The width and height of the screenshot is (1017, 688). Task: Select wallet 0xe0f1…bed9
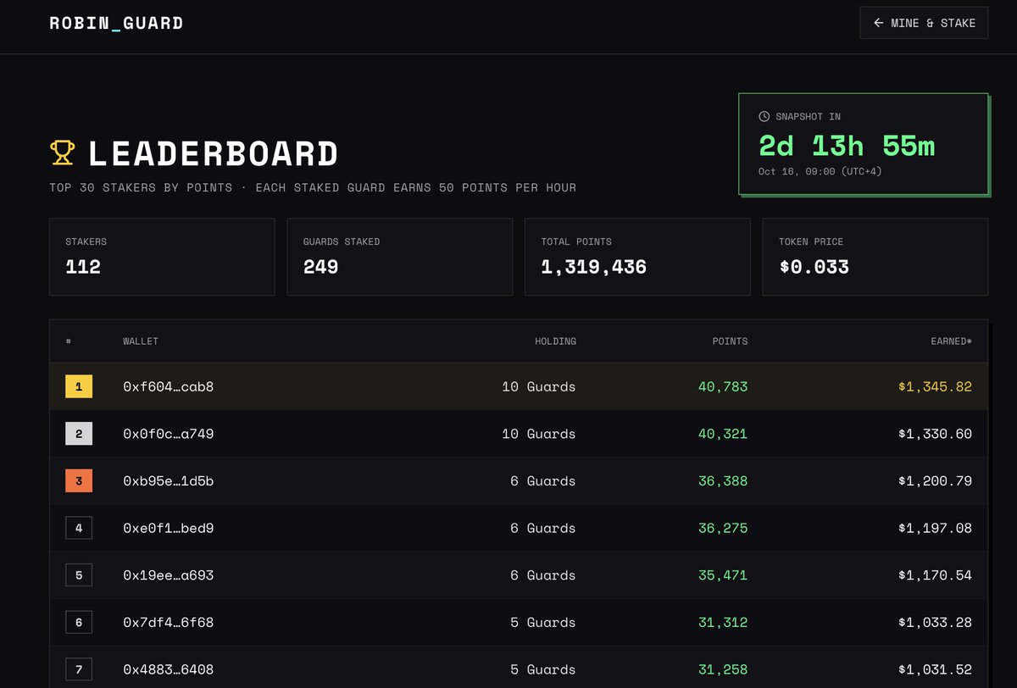(x=169, y=528)
